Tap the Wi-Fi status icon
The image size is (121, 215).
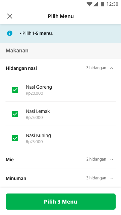[x=89, y=4]
